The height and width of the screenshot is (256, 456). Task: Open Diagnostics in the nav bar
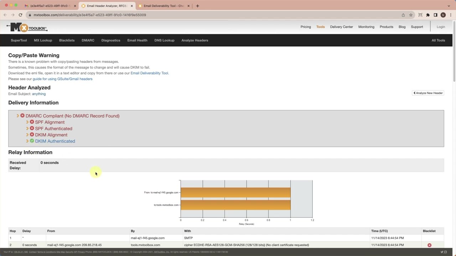111,40
